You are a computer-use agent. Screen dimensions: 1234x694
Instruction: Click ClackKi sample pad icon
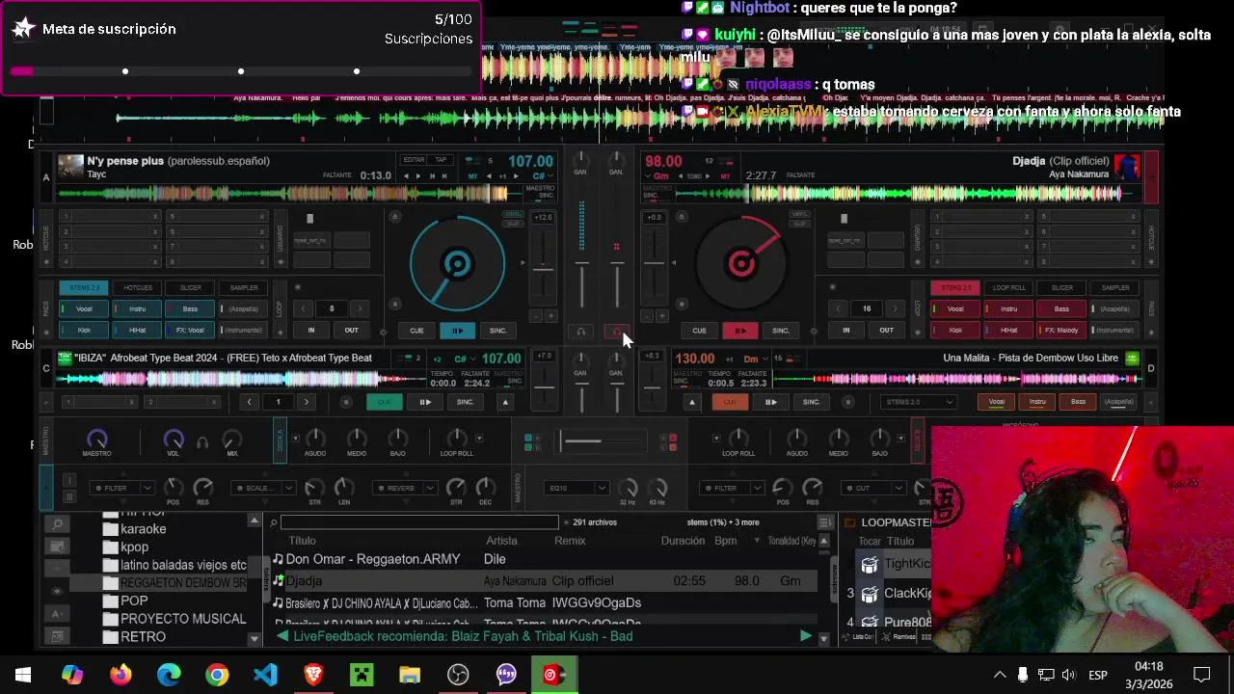tap(870, 594)
